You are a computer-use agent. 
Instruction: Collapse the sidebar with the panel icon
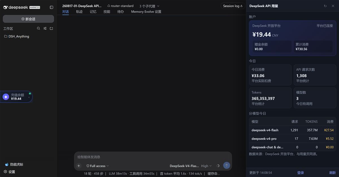(51, 7)
